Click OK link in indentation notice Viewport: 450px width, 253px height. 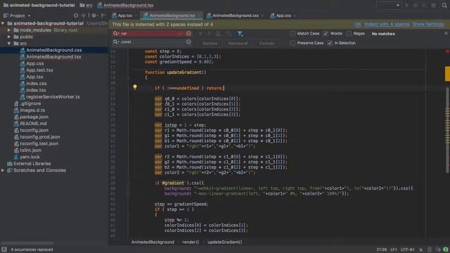tap(358, 25)
